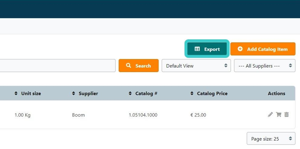Click the magnifier icon in the Search button
This screenshot has width=300, height=149.
pos(129,65)
